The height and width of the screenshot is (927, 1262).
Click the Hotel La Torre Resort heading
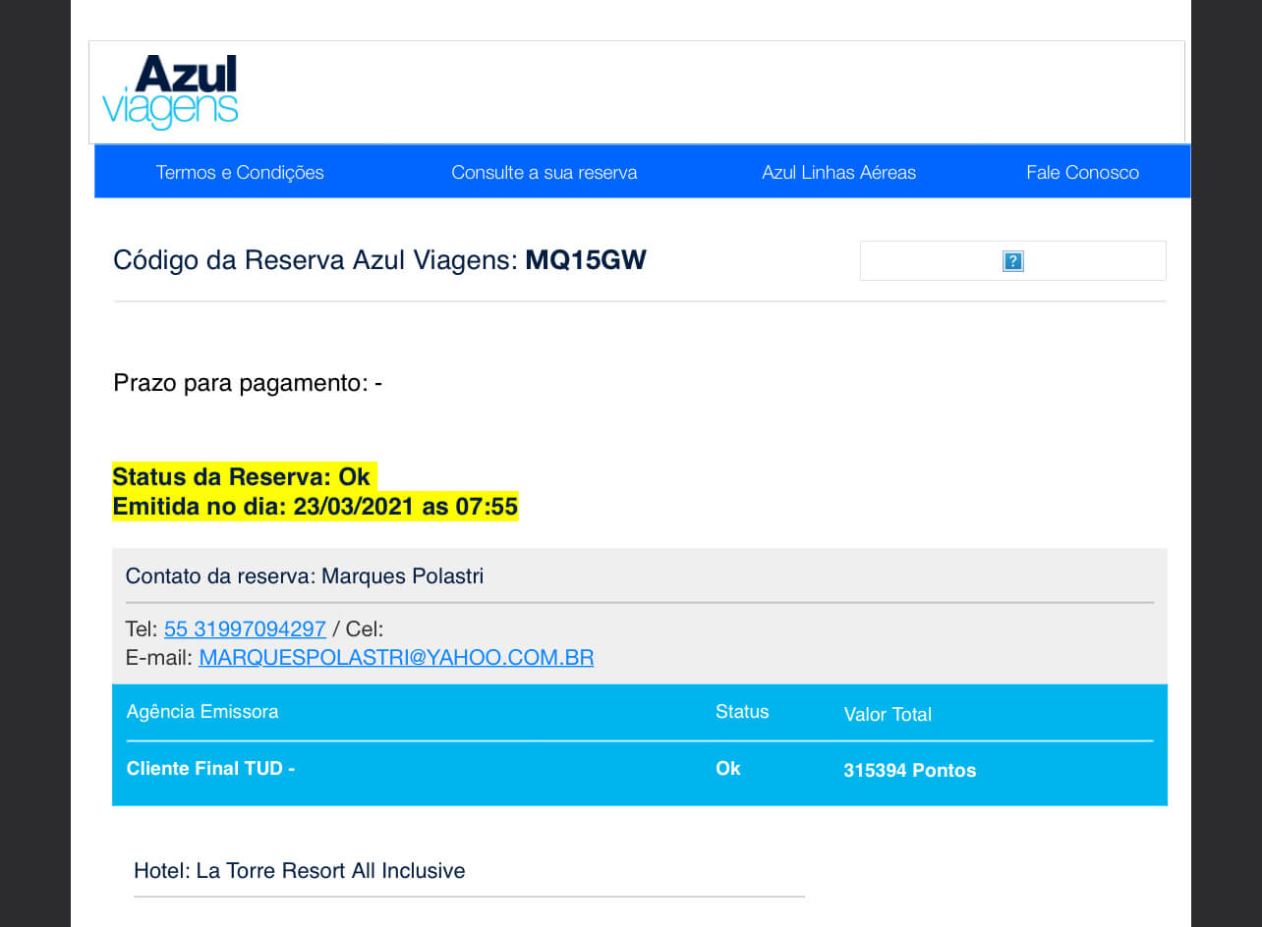pyautogui.click(x=299, y=871)
